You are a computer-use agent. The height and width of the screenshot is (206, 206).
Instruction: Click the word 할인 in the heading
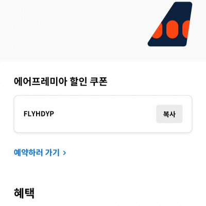pyautogui.click(x=78, y=81)
